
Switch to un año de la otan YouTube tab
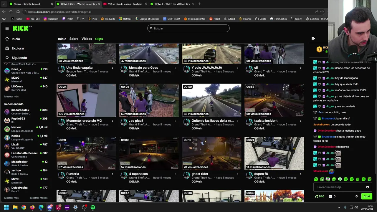pyautogui.click(x=125, y=4)
